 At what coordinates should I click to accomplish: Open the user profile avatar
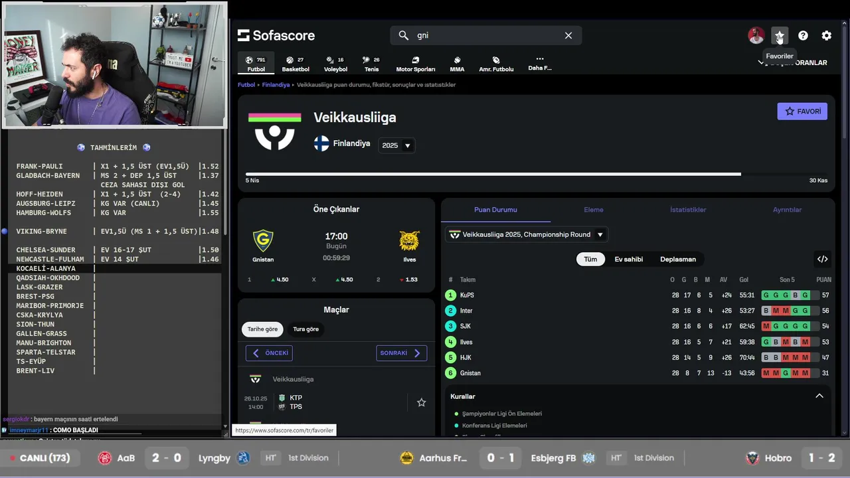(x=756, y=36)
